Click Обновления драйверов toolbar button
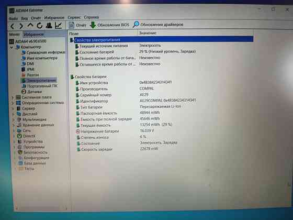The image size is (293, 220). tap(158, 25)
